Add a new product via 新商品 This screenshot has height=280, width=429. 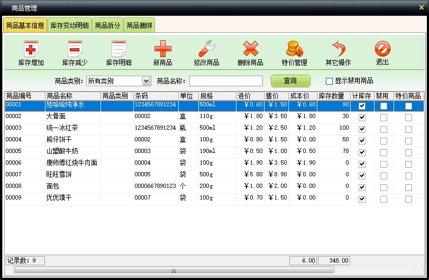(x=162, y=50)
